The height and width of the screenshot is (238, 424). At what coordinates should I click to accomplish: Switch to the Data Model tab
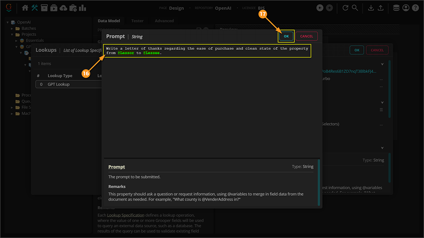coord(109,21)
